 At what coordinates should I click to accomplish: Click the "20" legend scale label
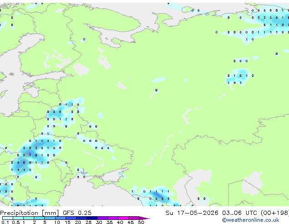tap(78, 222)
